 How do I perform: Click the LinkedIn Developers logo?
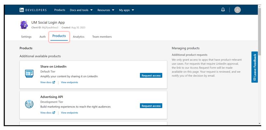[x=33, y=10]
